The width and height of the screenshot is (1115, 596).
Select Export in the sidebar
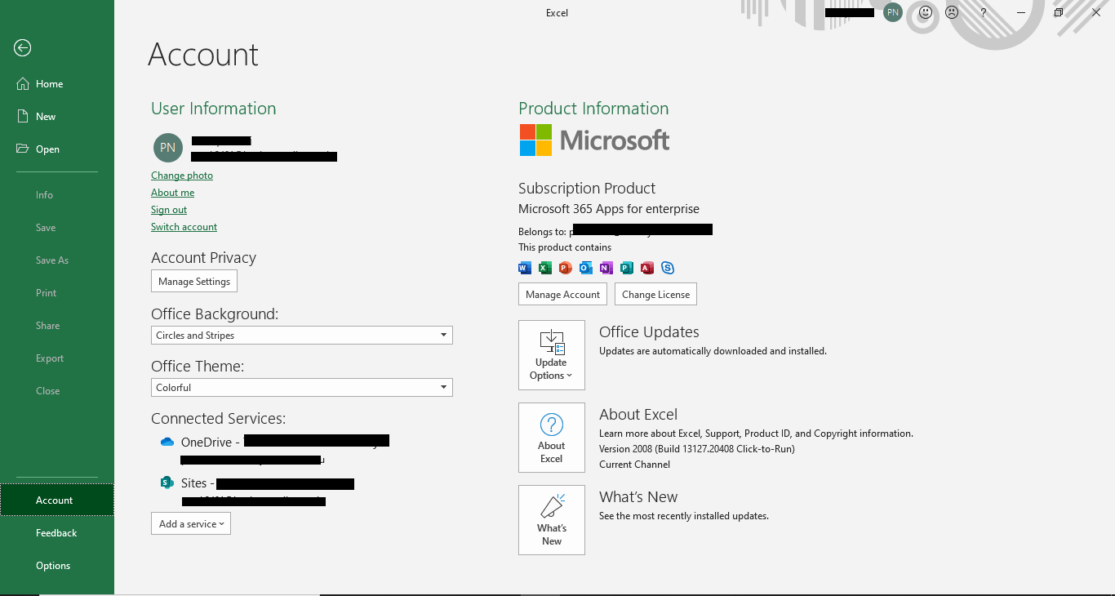tap(57, 358)
